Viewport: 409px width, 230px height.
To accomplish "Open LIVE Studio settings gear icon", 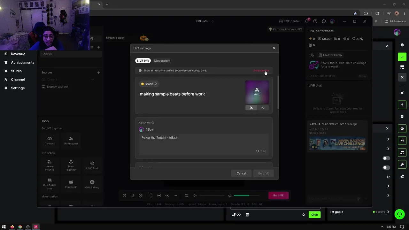I will tap(324, 21).
